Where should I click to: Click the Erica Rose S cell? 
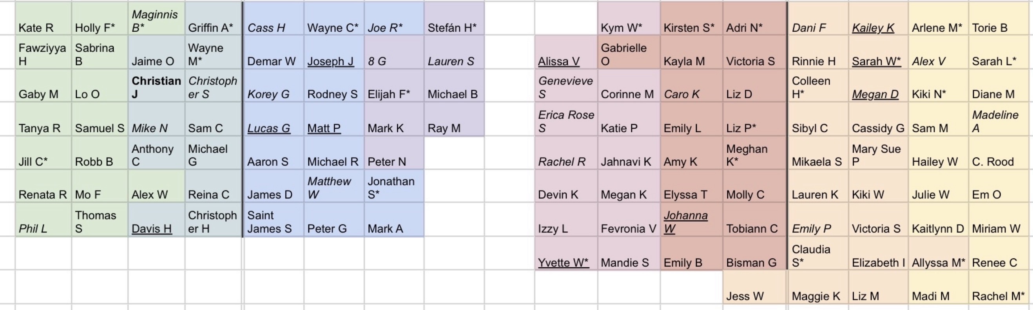click(566, 121)
